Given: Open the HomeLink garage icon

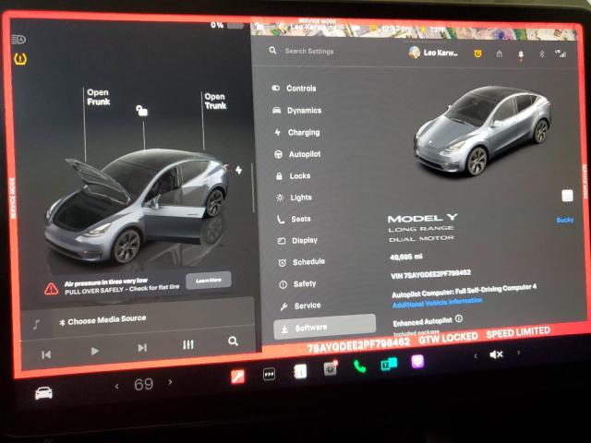Looking at the screenshot, I should [x=500, y=54].
